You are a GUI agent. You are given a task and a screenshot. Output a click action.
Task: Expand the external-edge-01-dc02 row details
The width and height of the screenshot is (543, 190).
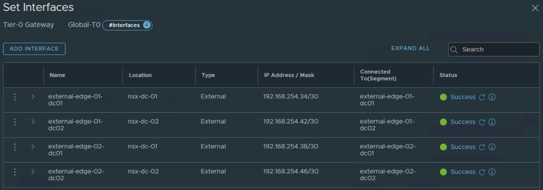click(33, 122)
